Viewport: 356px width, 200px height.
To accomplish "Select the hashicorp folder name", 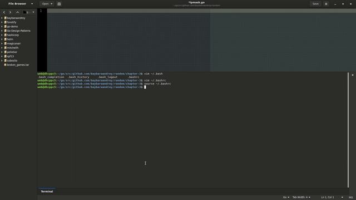I will (13, 35).
